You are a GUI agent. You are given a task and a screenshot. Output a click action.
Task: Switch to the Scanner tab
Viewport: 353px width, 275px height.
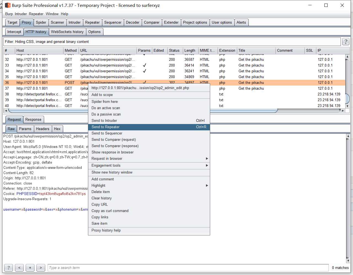(x=57, y=22)
